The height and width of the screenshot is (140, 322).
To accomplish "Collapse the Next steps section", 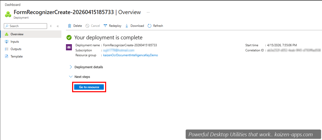I will pyautogui.click(x=80, y=77).
